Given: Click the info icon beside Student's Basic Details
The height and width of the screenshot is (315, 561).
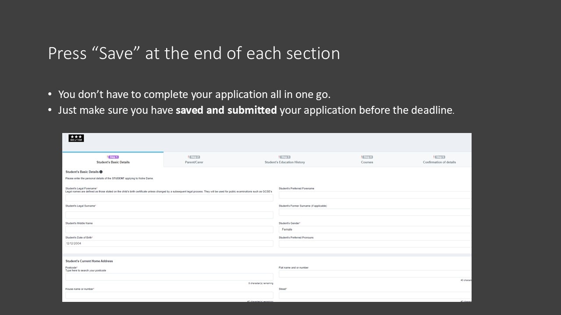Looking at the screenshot, I should click(101, 172).
